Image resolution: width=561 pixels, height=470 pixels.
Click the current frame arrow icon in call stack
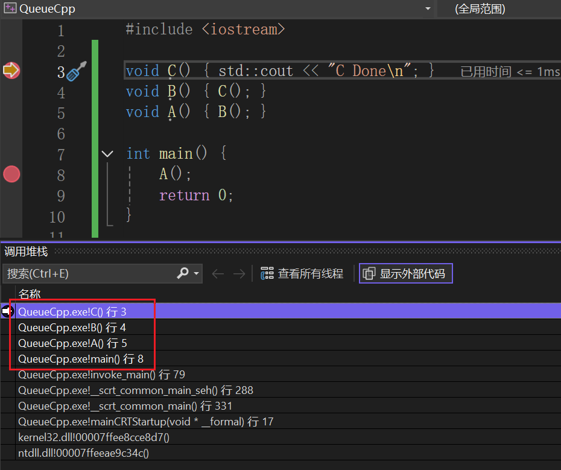point(7,311)
